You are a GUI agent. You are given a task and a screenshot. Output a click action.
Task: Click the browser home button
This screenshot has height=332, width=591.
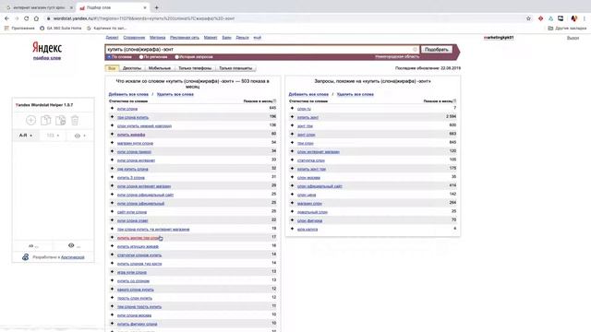(x=36, y=18)
